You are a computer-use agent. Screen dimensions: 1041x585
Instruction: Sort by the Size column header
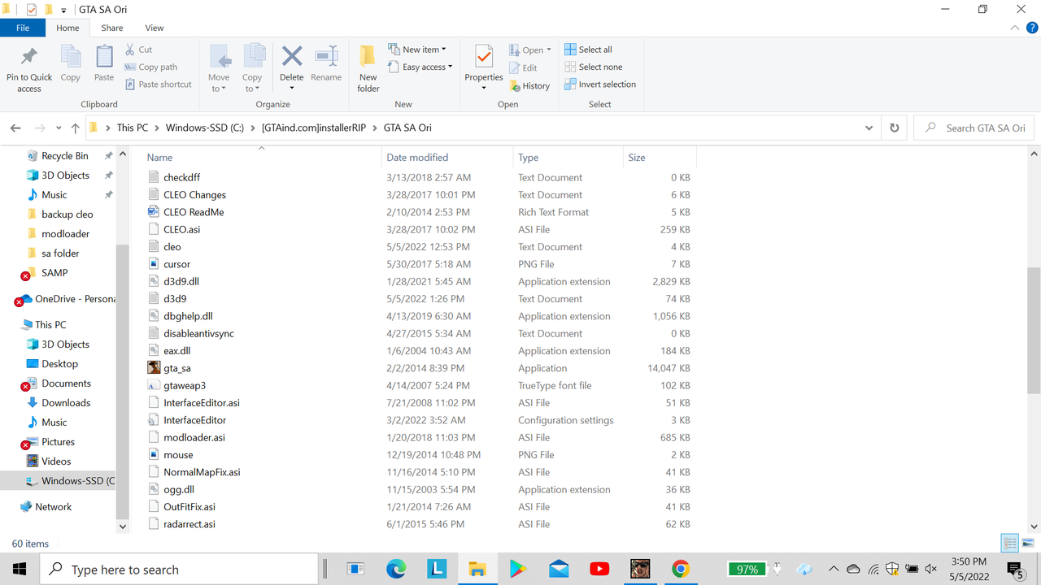point(659,158)
